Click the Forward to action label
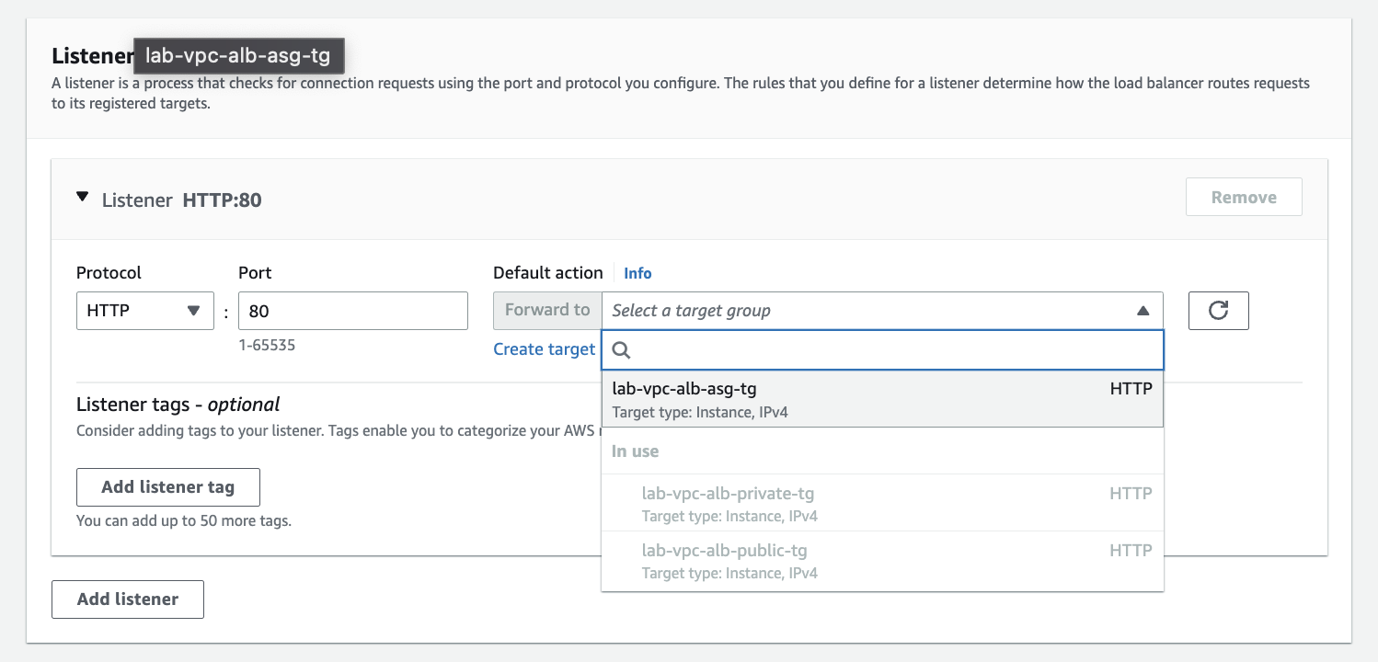 547,311
